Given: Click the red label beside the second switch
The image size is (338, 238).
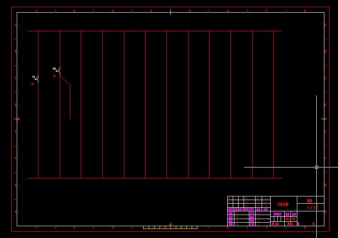Looking at the screenshot, I should (x=54, y=76).
